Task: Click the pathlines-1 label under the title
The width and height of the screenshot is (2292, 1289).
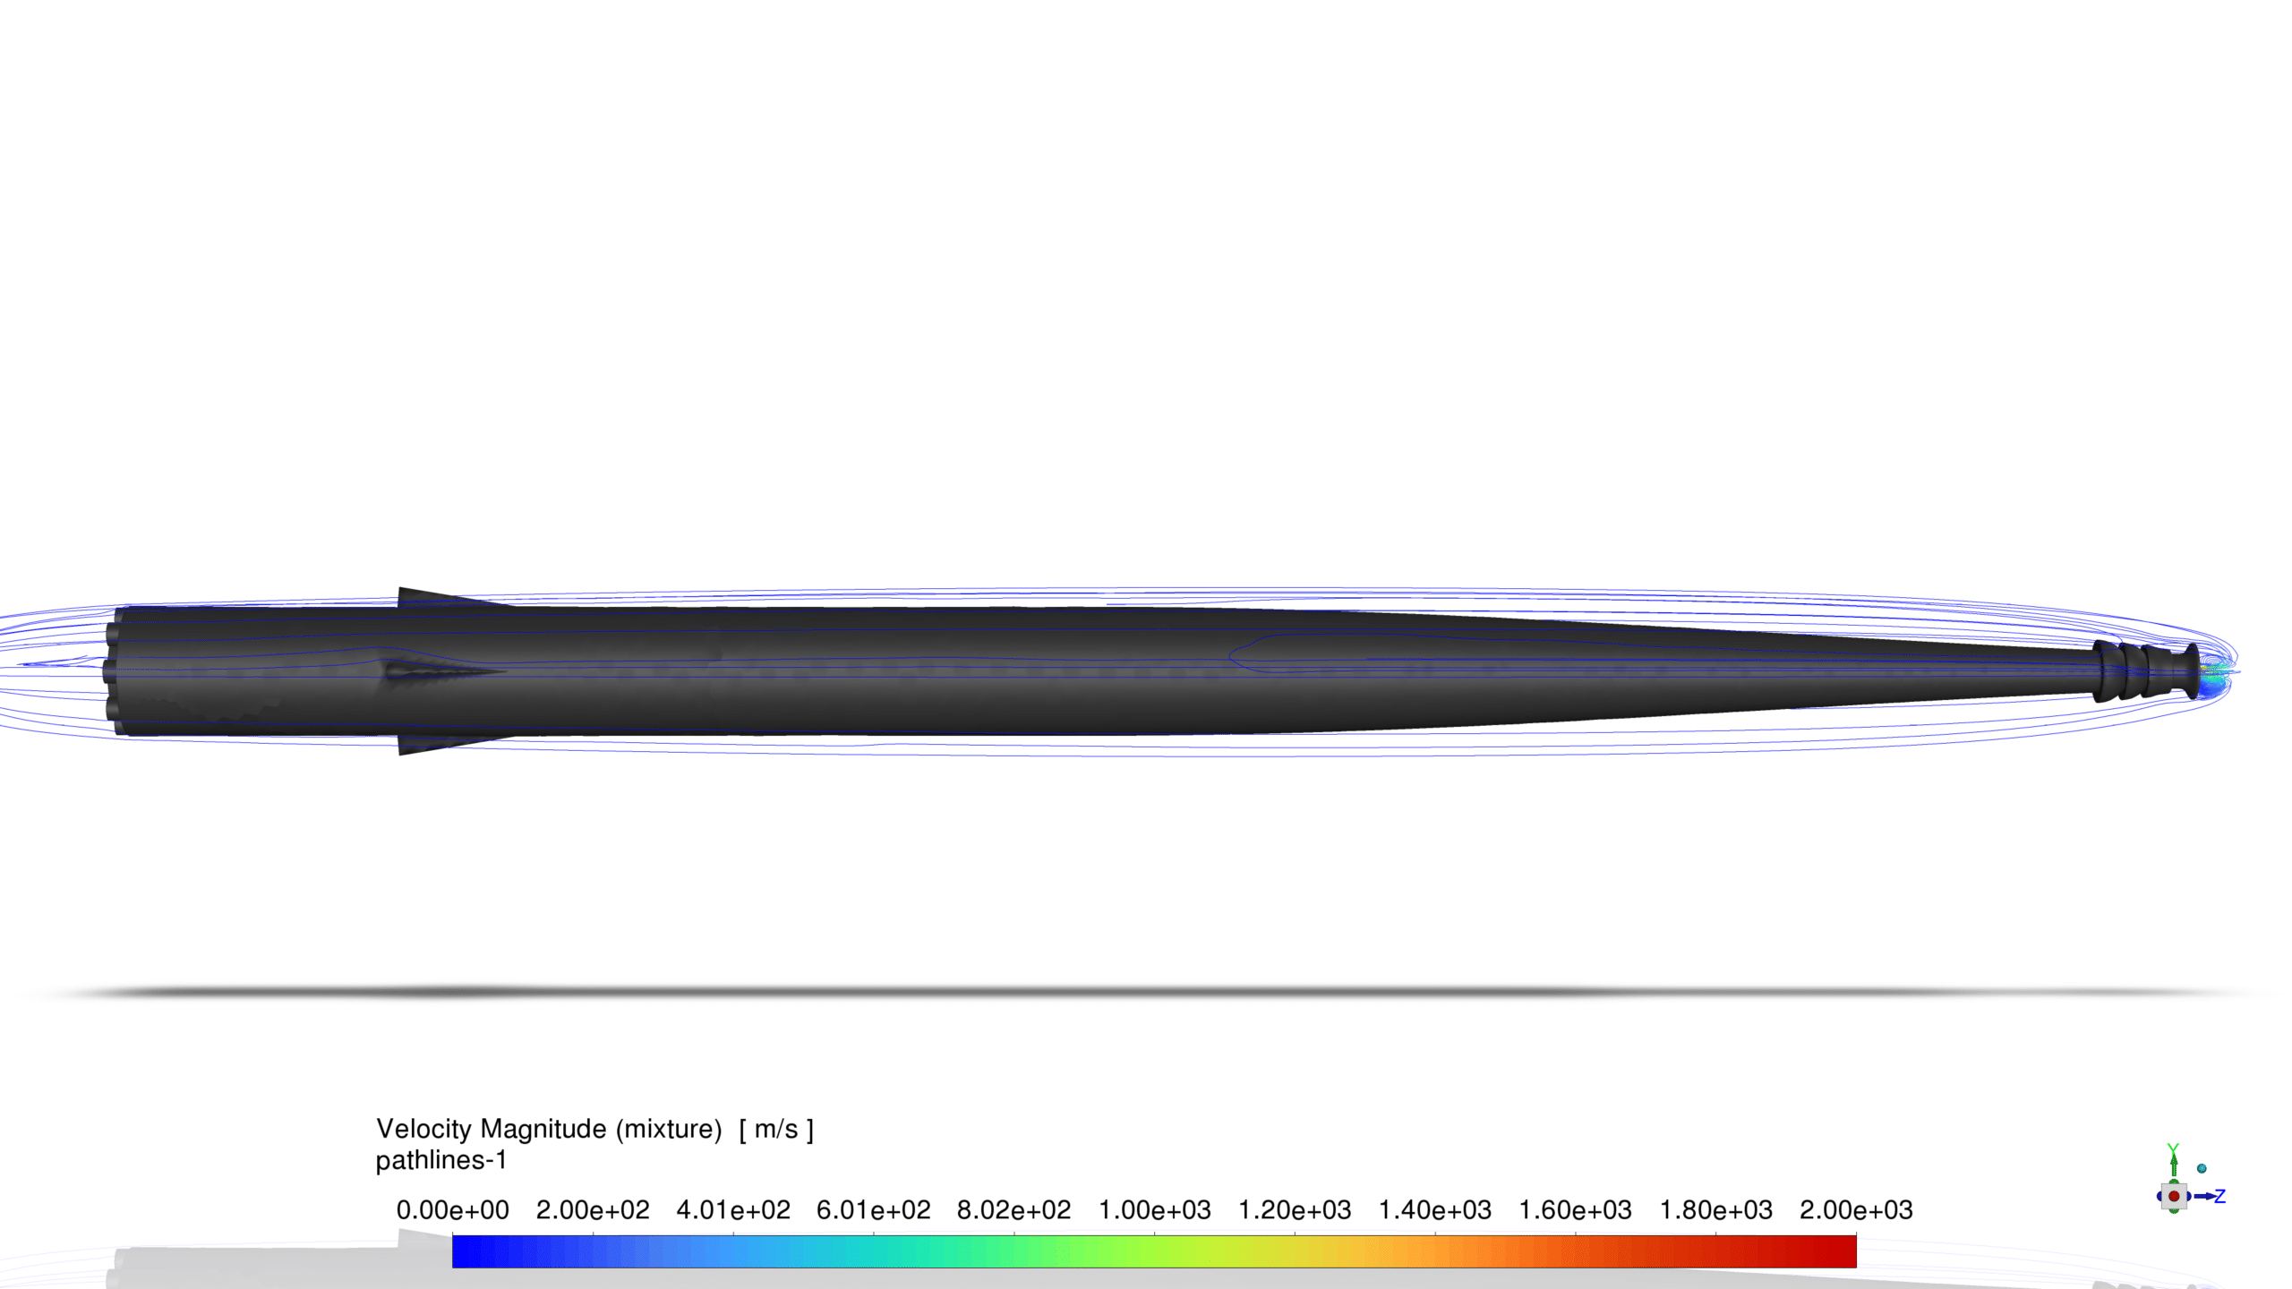Action: pyautogui.click(x=440, y=1160)
